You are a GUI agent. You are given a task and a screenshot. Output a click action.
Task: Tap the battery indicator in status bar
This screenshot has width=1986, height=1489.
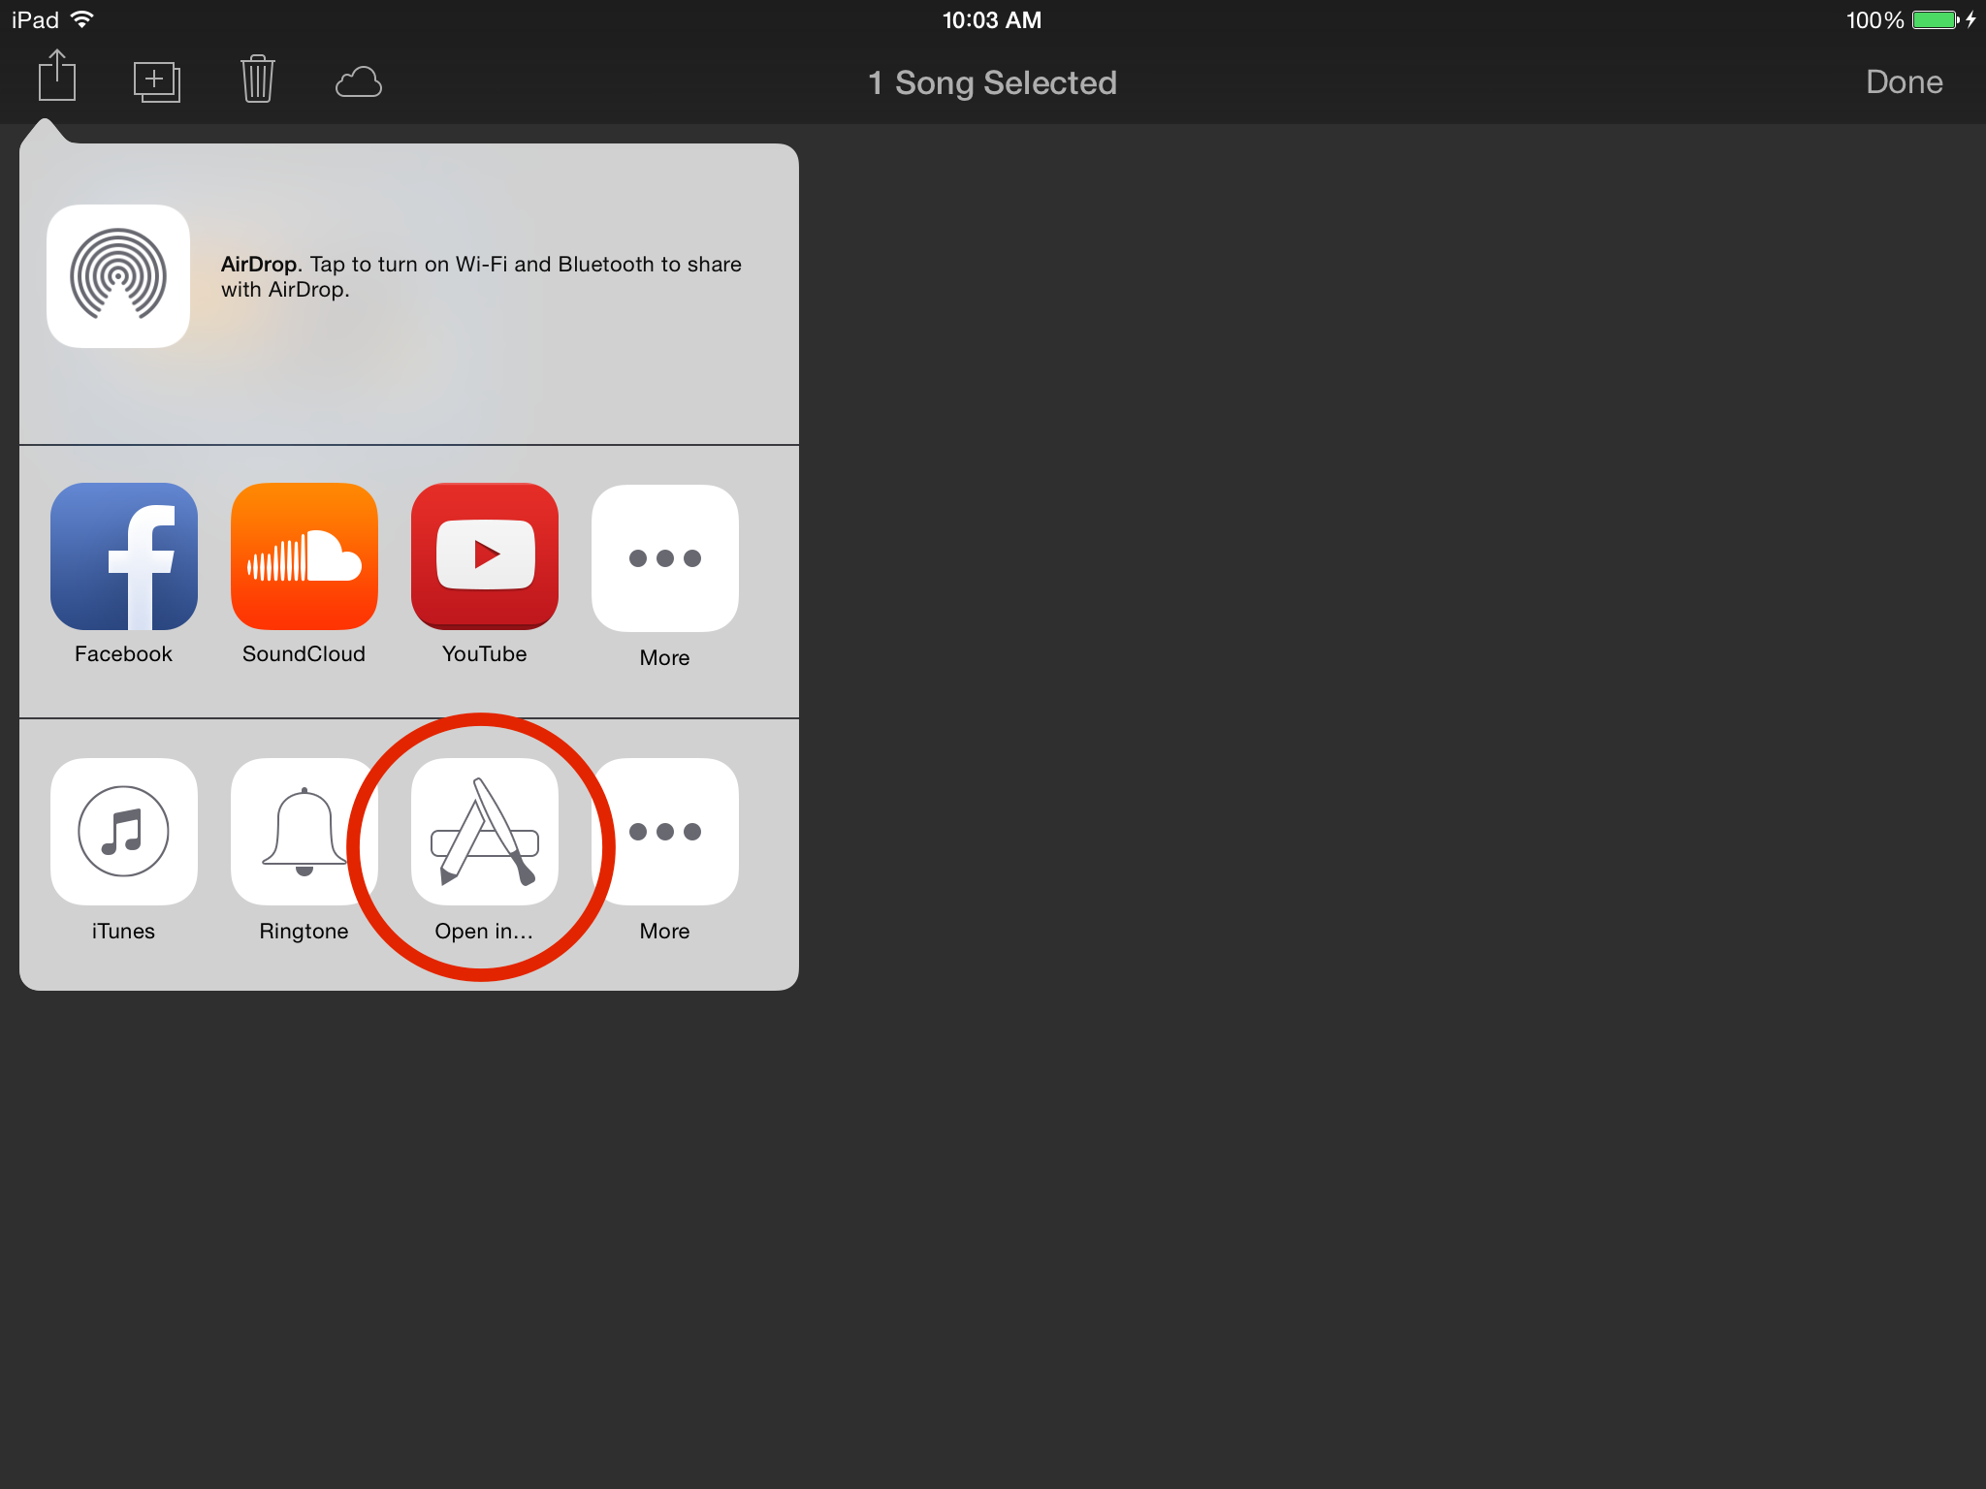(1935, 20)
